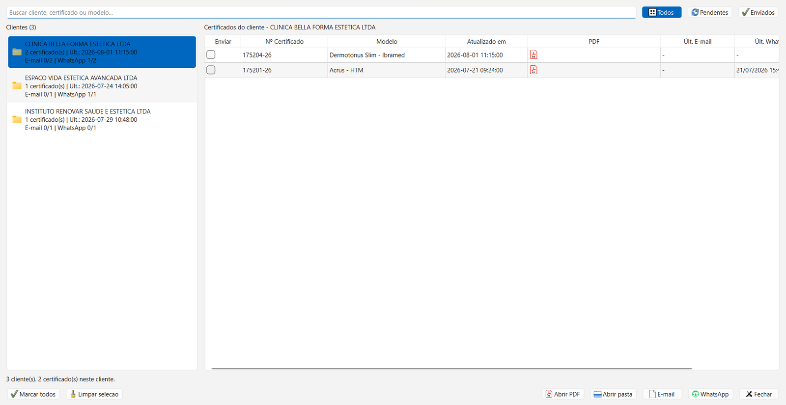Screen dimensions: 786x405
Task: Click cell text 175201-26
Action: point(257,70)
